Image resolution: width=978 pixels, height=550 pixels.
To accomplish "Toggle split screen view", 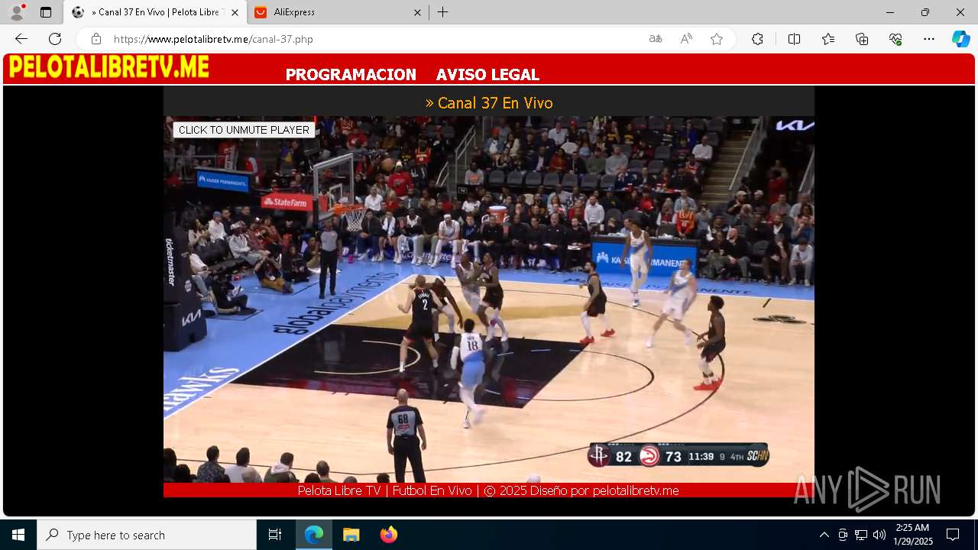I will (794, 39).
